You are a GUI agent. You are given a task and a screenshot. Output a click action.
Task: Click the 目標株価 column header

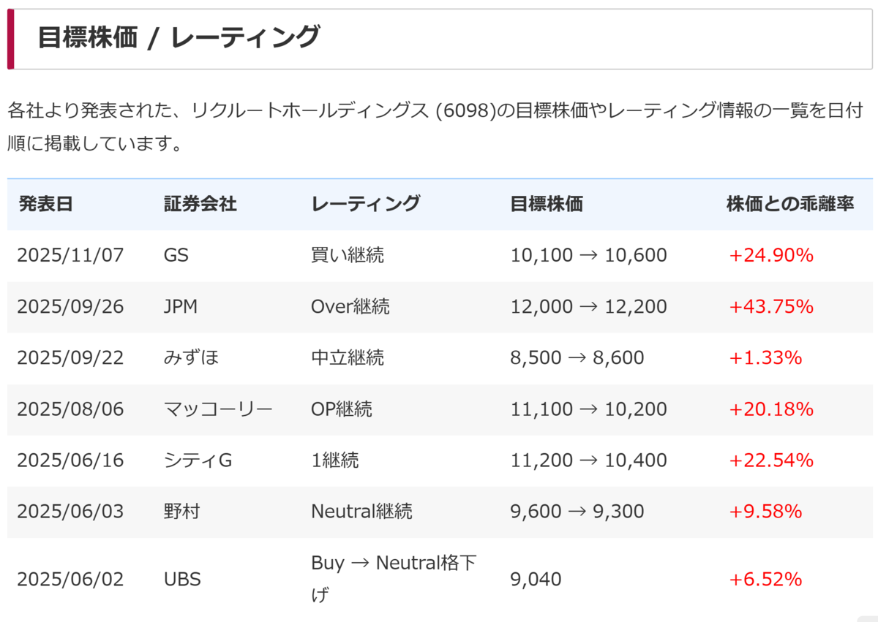pyautogui.click(x=546, y=204)
